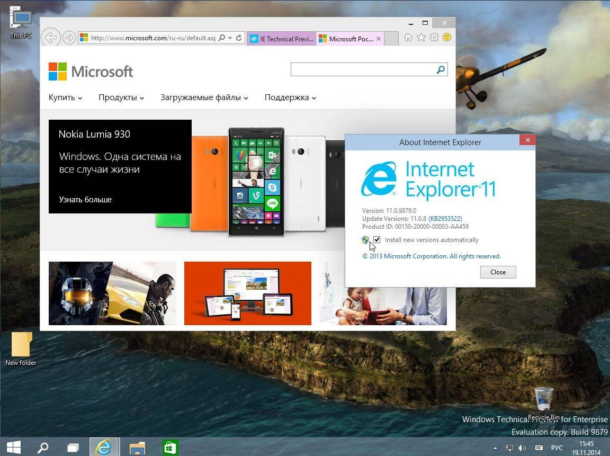Open File Explorer from the taskbar

[x=137, y=448]
